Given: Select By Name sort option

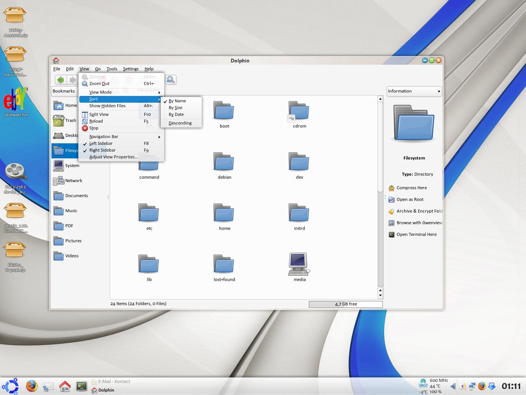Looking at the screenshot, I should (x=181, y=101).
